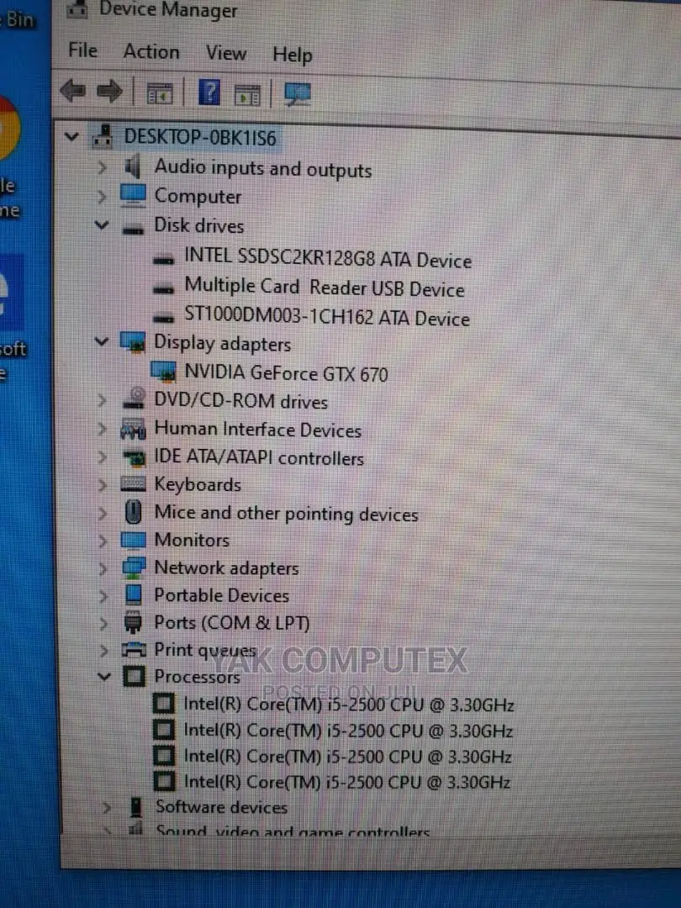The height and width of the screenshot is (908, 681).
Task: Click the Computer category monitor icon
Action: [x=133, y=195]
